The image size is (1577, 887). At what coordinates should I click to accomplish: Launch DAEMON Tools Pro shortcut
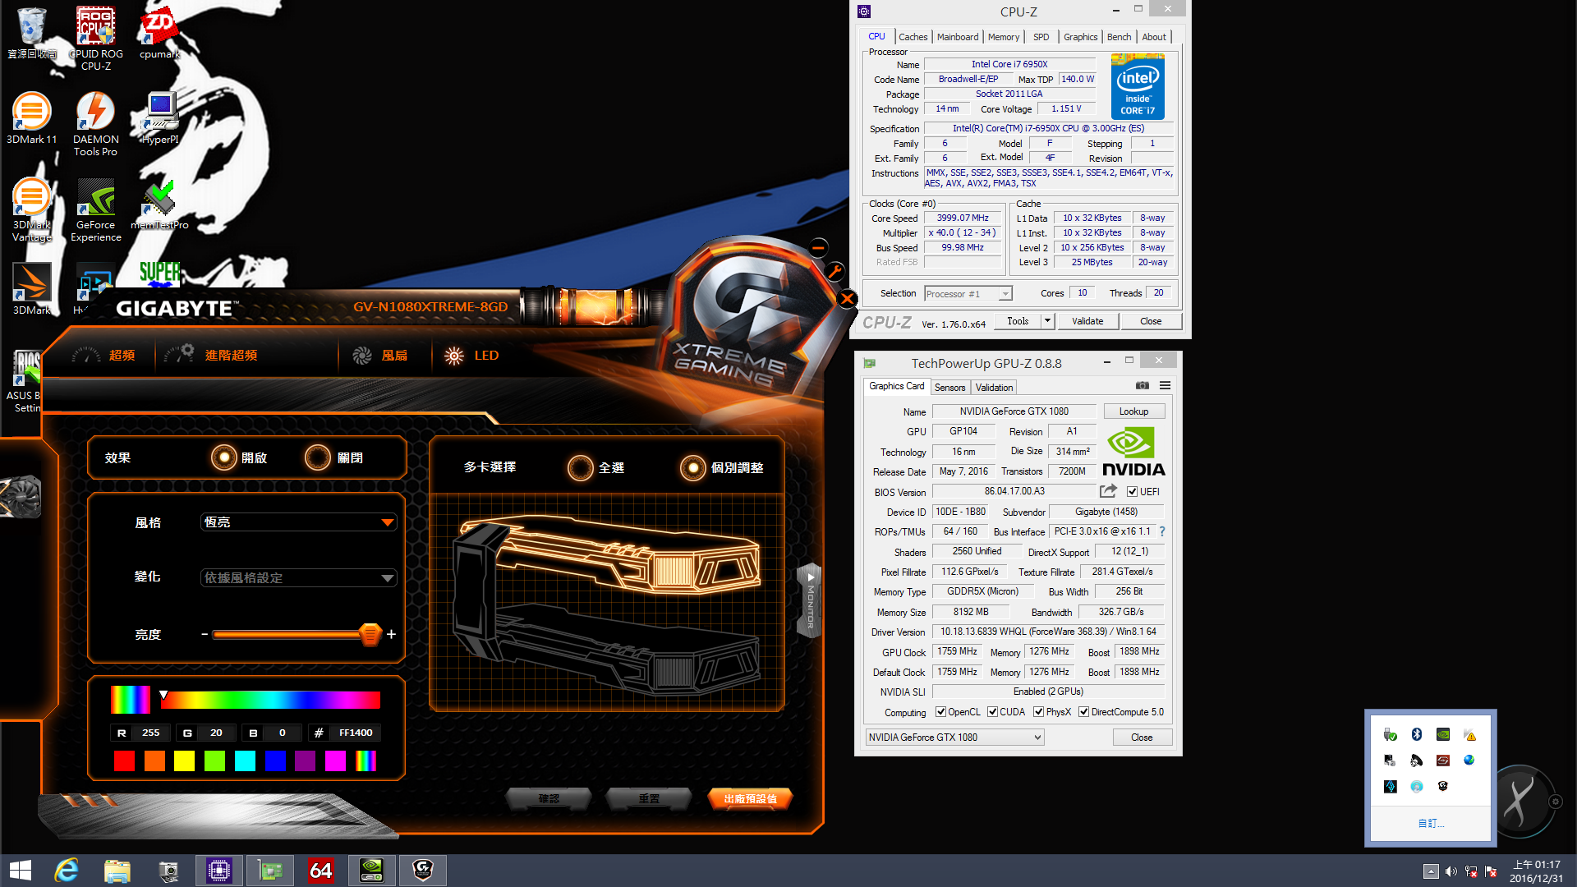pos(95,123)
